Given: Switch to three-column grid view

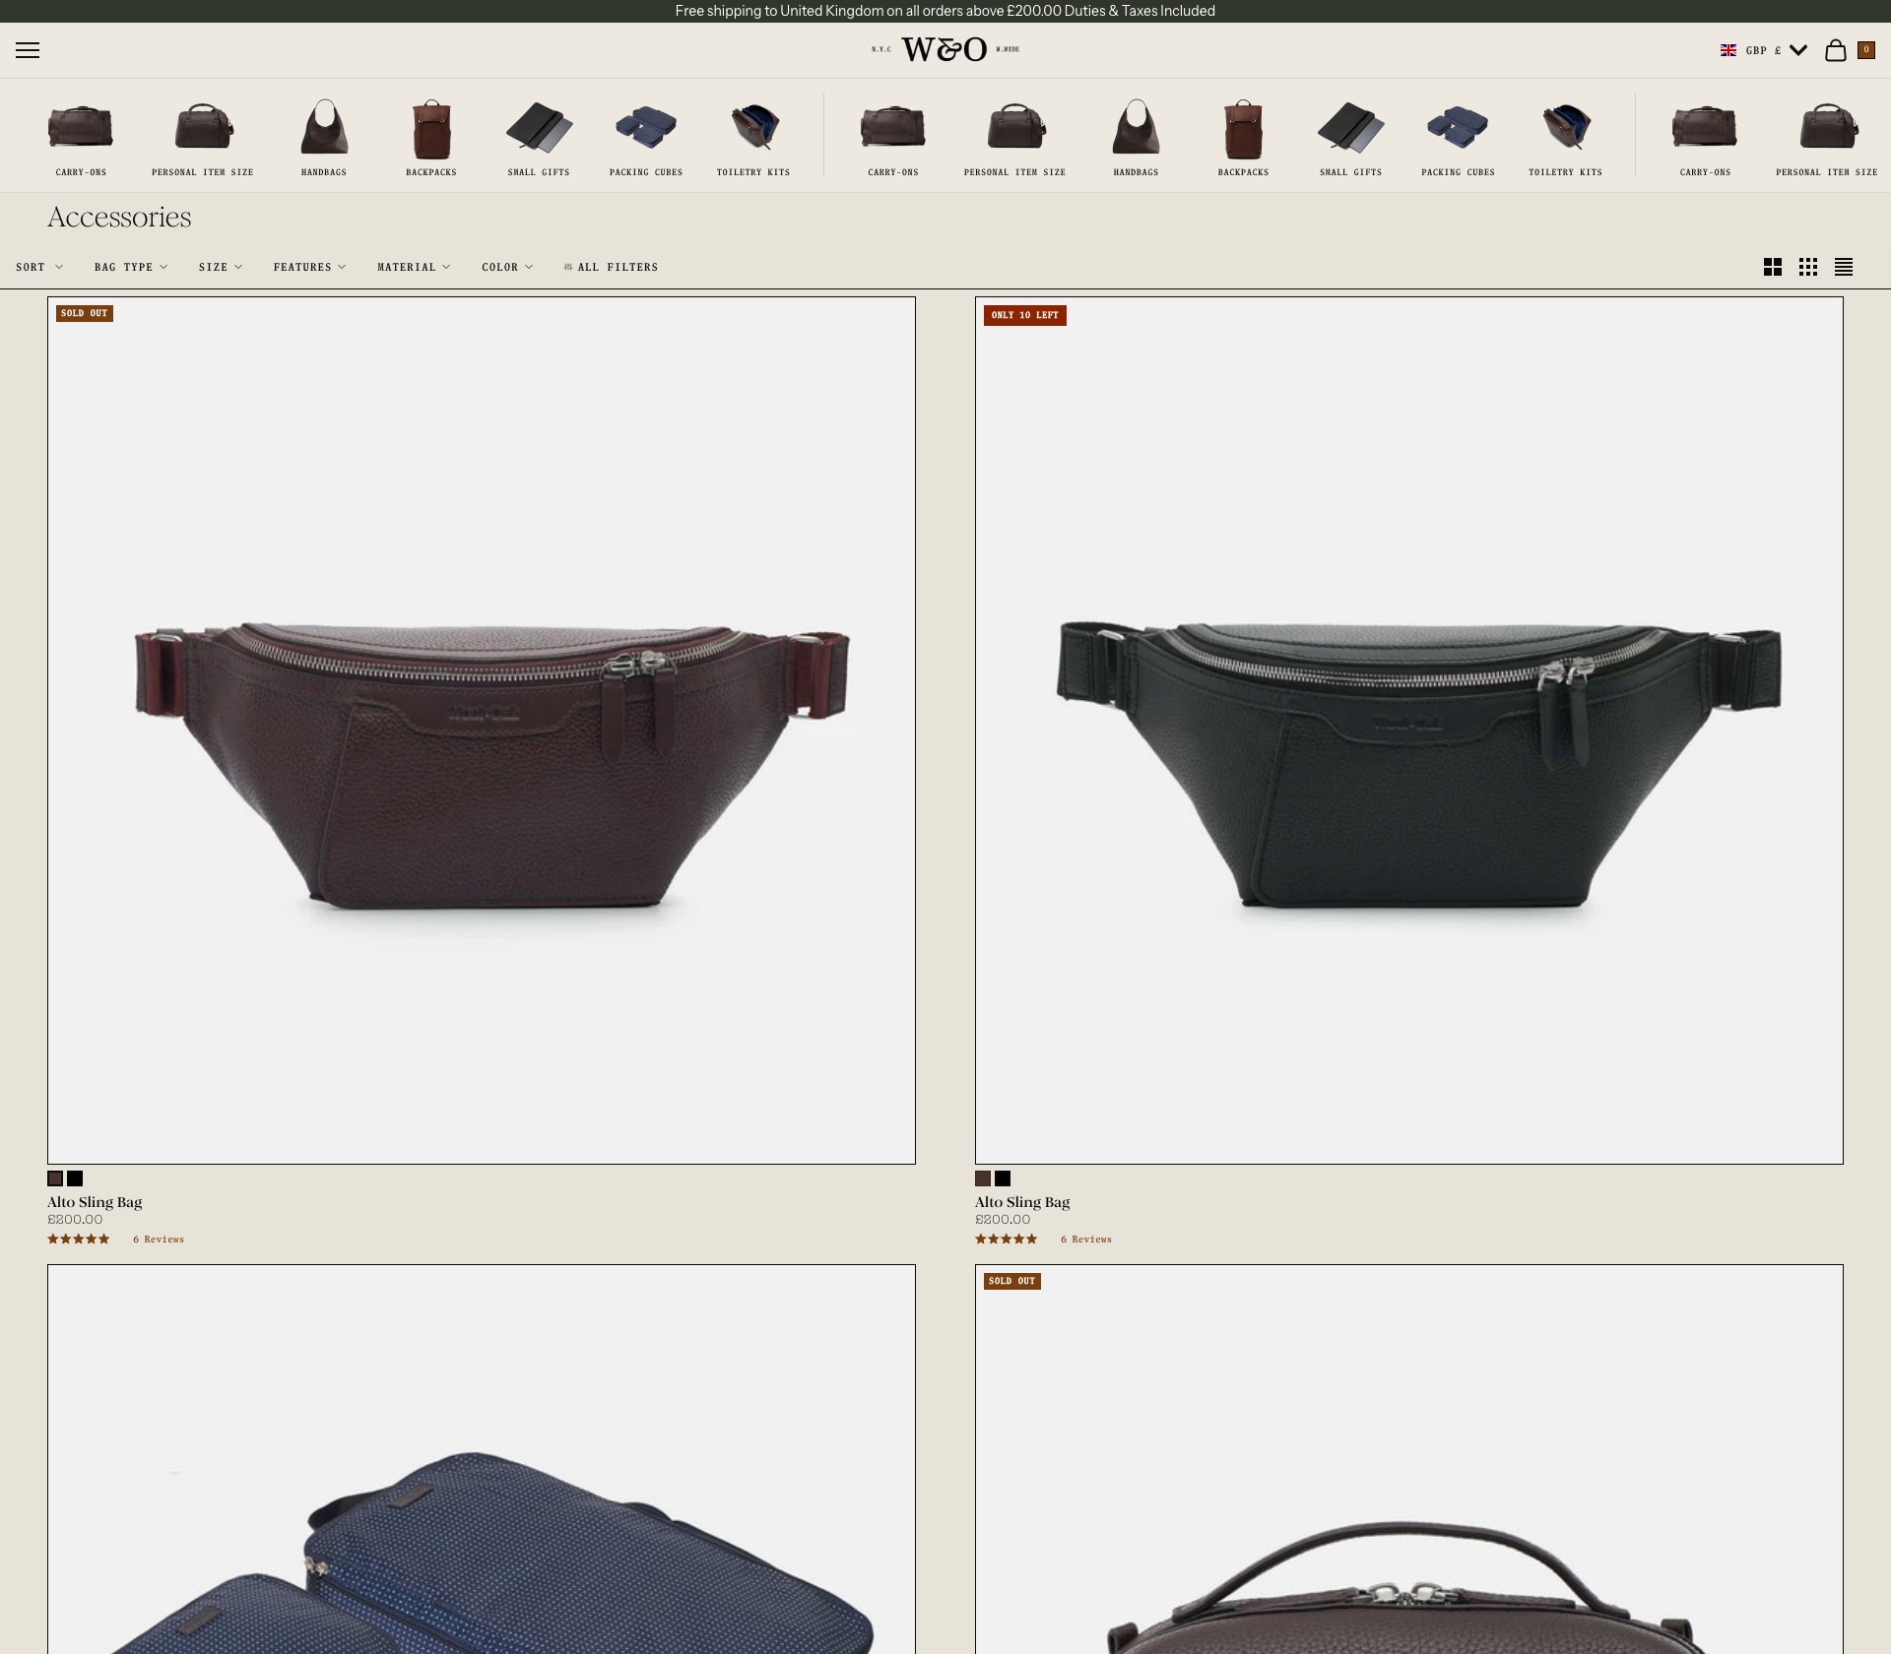Looking at the screenshot, I should [1807, 267].
